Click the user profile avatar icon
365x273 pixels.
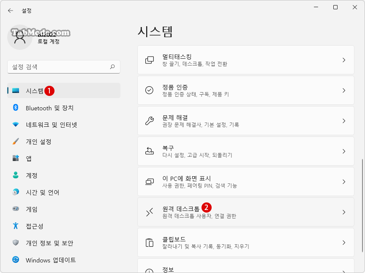20,37
